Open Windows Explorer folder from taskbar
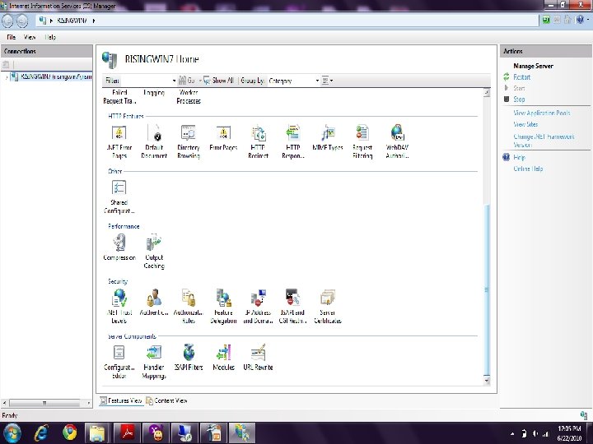The image size is (593, 444). (x=97, y=432)
